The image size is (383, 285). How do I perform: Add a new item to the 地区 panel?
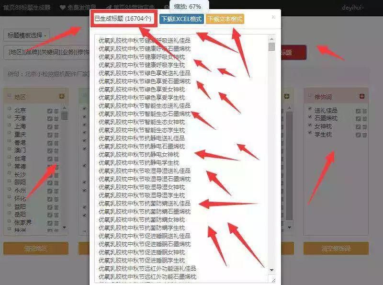coord(62,96)
